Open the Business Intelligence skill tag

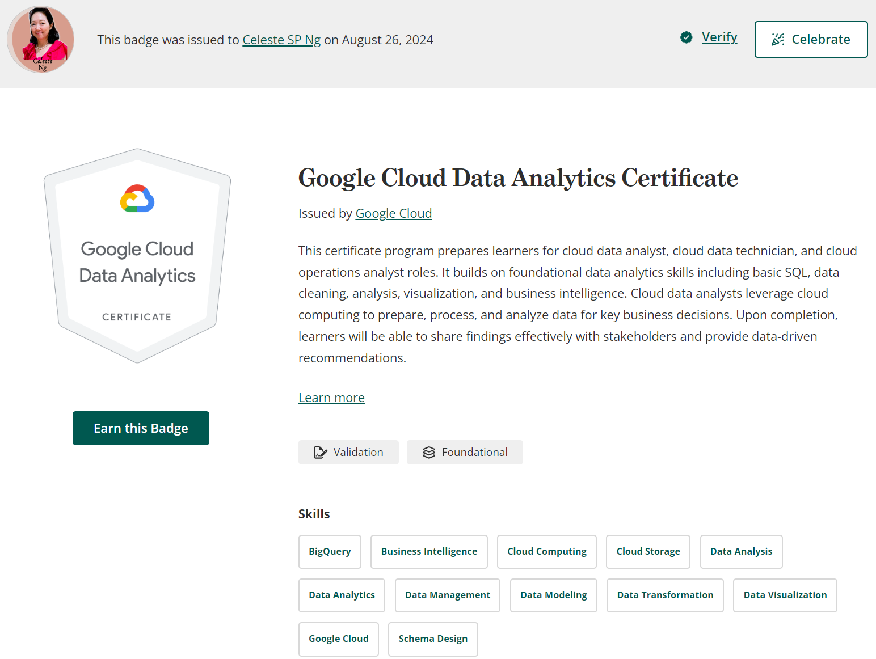429,552
